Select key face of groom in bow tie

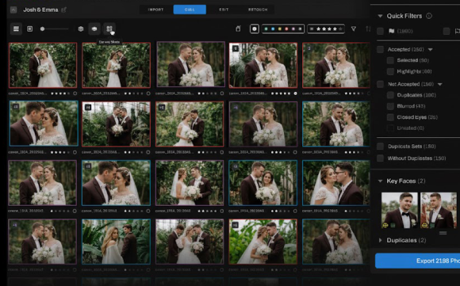pyautogui.click(x=399, y=210)
